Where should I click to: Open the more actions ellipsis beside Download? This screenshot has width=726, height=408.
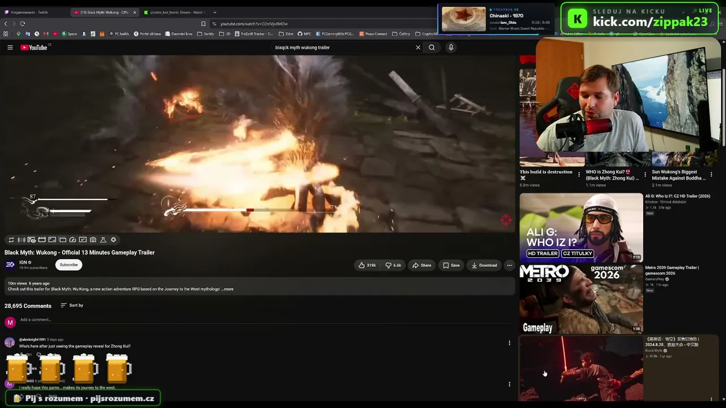coord(509,265)
